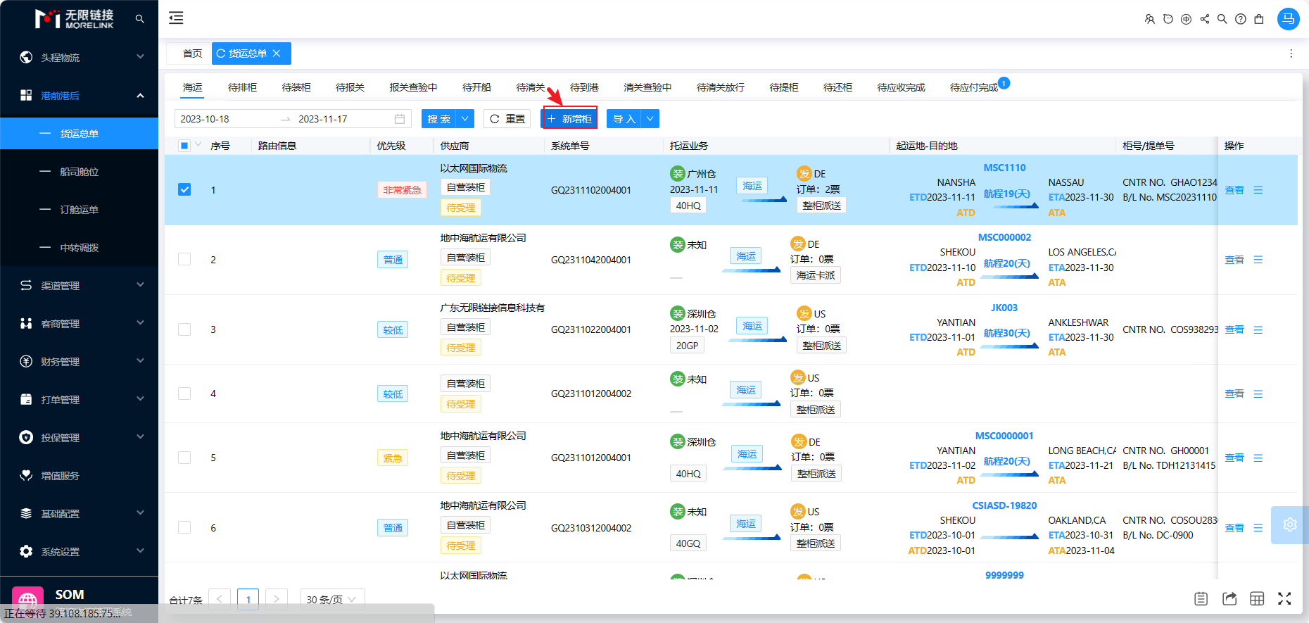Open the floating settings gear panel
The image size is (1309, 623).
1289,524
